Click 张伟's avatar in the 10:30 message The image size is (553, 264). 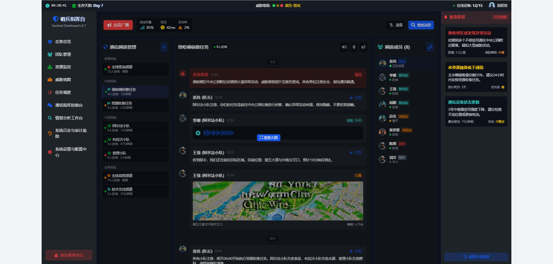coord(183,95)
